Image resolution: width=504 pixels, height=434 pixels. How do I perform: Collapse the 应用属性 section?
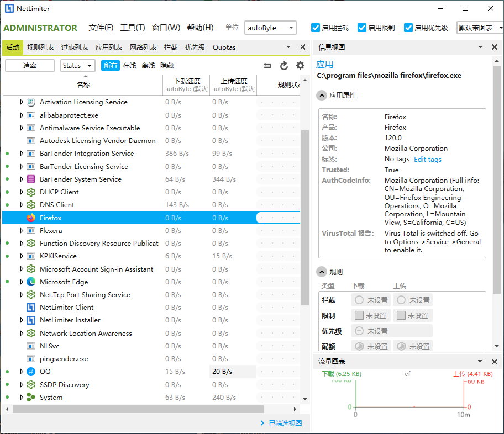pyautogui.click(x=322, y=96)
